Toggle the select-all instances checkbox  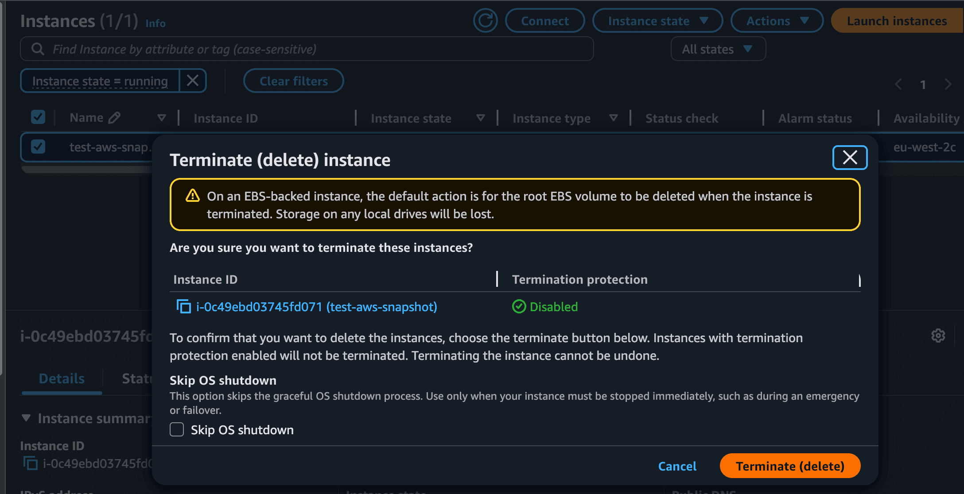point(38,117)
